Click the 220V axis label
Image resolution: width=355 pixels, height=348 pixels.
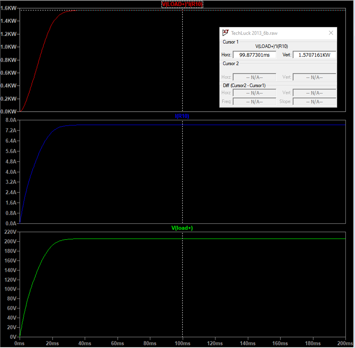click(10, 232)
